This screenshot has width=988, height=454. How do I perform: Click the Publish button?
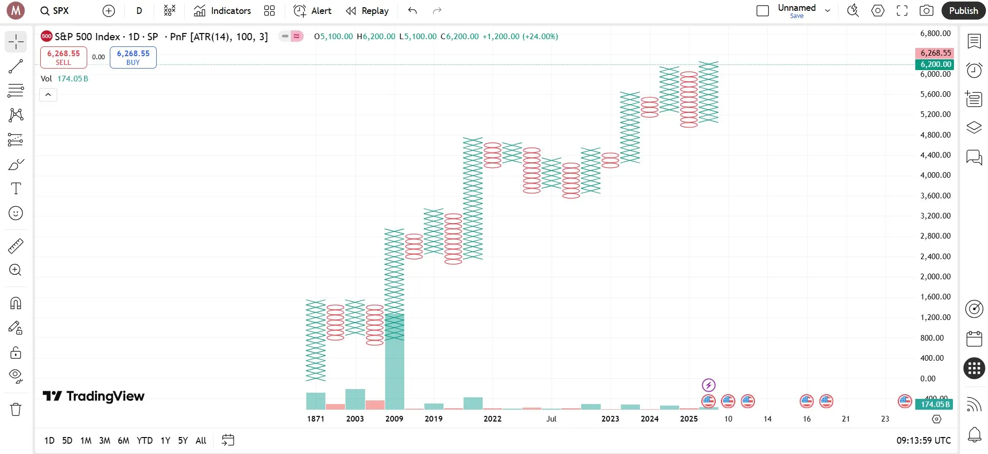point(963,11)
